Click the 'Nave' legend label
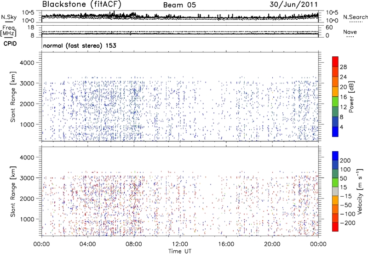Screen dimensions: 368x254 (350, 32)
